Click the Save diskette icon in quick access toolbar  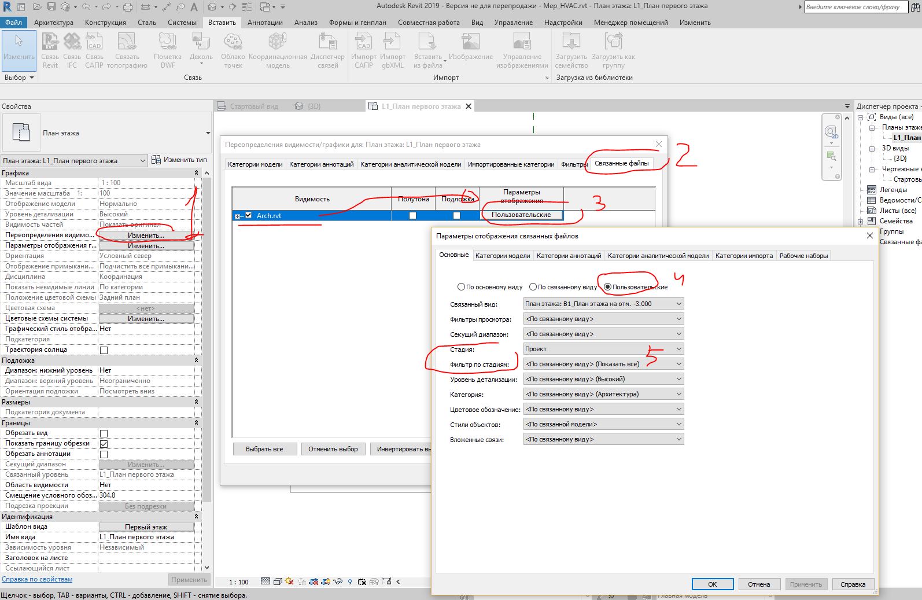[x=51, y=7]
